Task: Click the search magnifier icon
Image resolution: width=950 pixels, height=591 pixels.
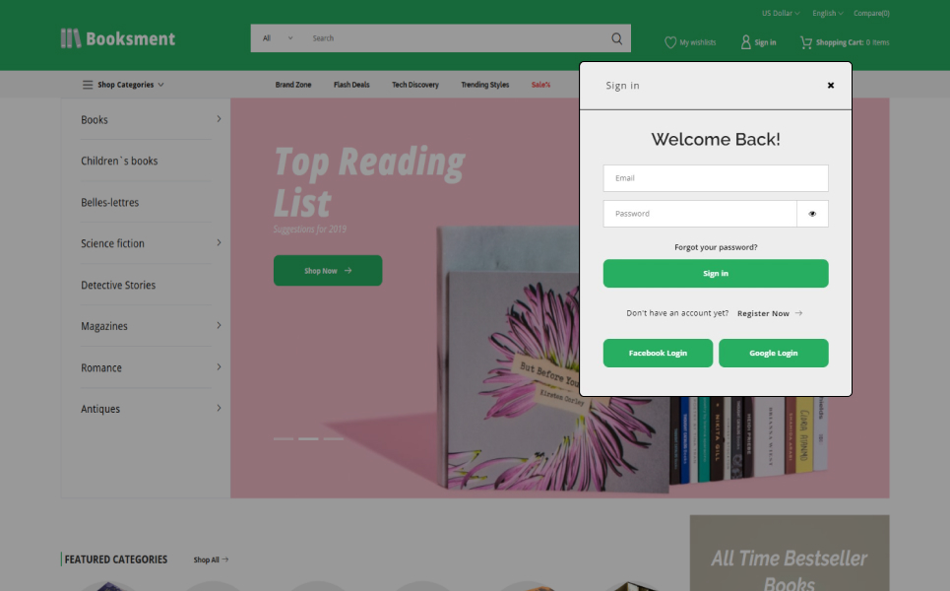Action: coord(617,38)
